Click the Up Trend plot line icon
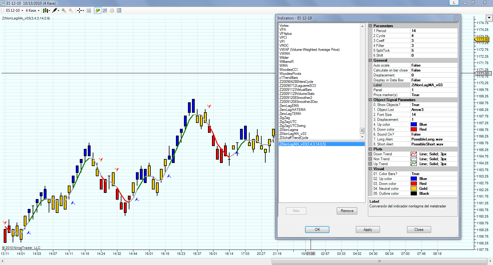493x265 pixels. click(414, 164)
